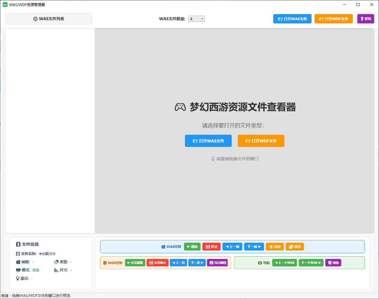The width and height of the screenshot is (379, 299).
Task: Click the text 请选择要打开的文件类型:
Action: click(x=233, y=126)
